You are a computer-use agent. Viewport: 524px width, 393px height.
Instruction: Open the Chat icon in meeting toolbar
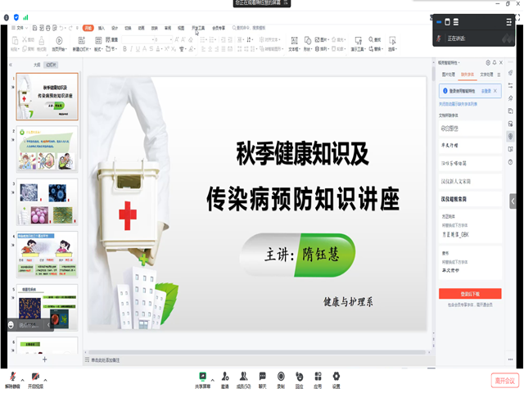pos(263,377)
